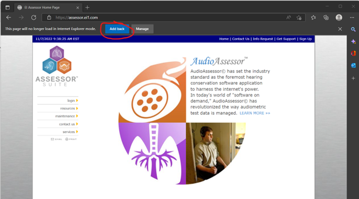Open a new browser tab
This screenshot has width=359, height=199.
[x=87, y=7]
